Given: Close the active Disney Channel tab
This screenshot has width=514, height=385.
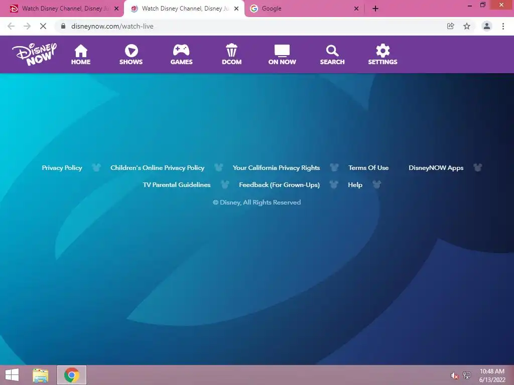Looking at the screenshot, I should pyautogui.click(x=236, y=9).
